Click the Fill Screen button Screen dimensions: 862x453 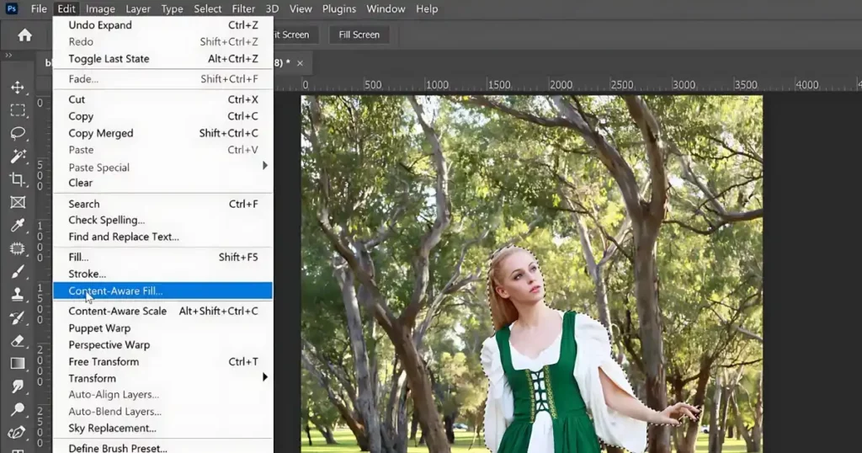pos(359,35)
